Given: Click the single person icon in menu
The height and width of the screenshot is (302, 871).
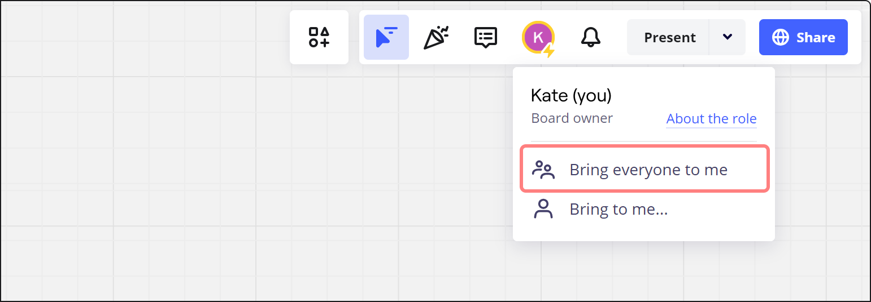Looking at the screenshot, I should 543,210.
